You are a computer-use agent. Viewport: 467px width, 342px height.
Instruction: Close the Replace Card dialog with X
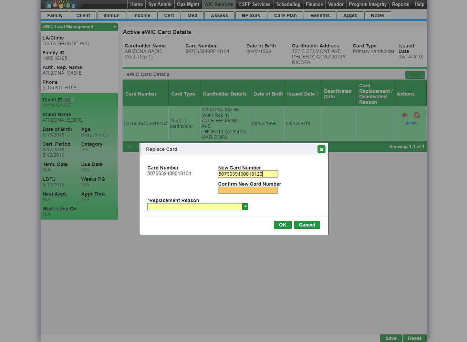(321, 149)
